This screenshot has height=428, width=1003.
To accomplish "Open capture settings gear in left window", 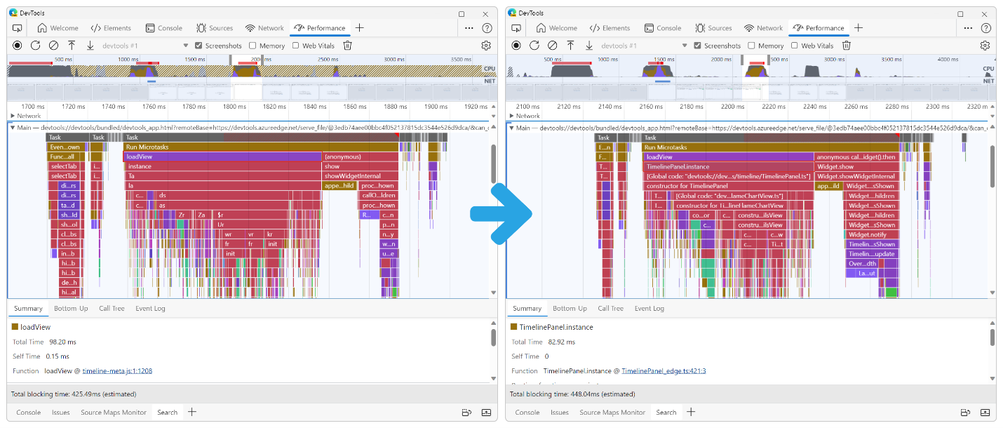I will tap(485, 46).
